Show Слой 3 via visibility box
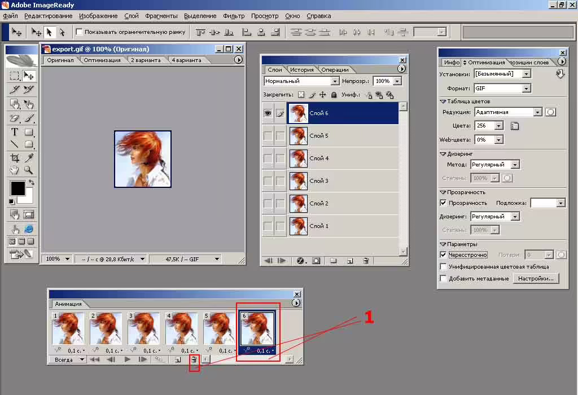This screenshot has height=395, width=578. point(268,181)
